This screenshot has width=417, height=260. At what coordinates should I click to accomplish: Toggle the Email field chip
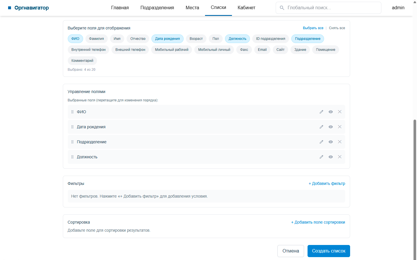point(262,50)
